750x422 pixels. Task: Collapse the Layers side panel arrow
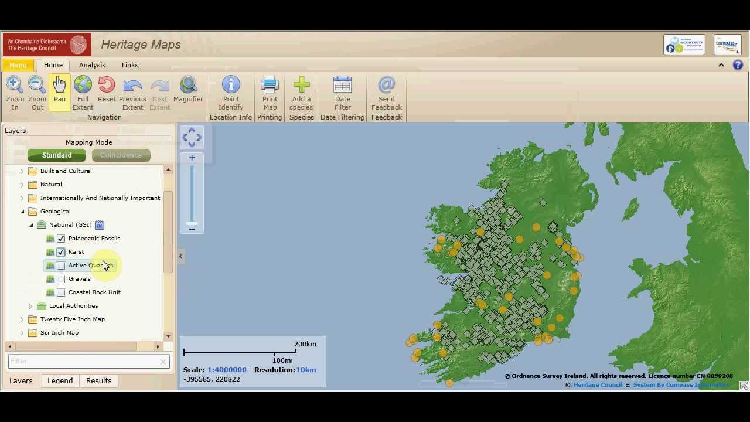tap(181, 256)
